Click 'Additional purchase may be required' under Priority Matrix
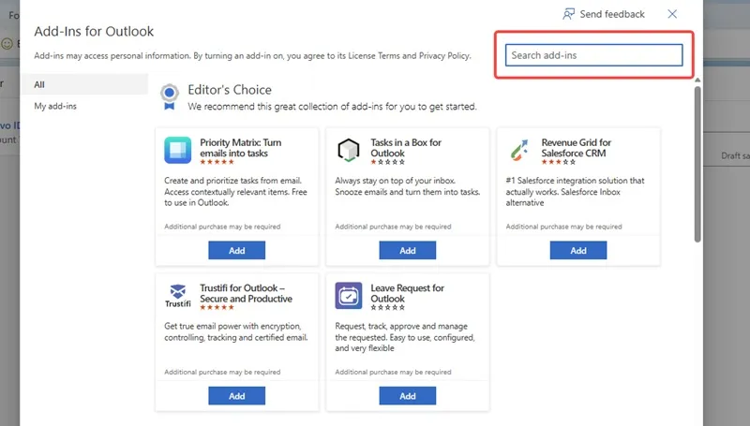The image size is (750, 426). coord(222,227)
